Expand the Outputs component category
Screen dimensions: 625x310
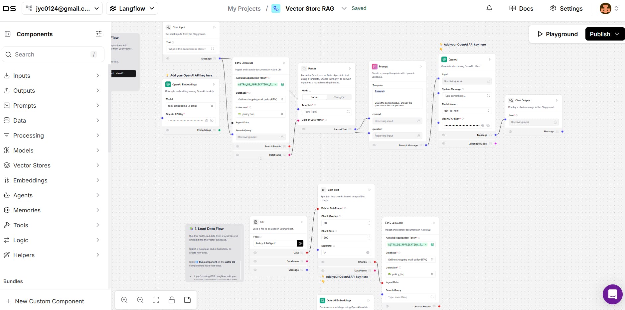tap(52, 90)
